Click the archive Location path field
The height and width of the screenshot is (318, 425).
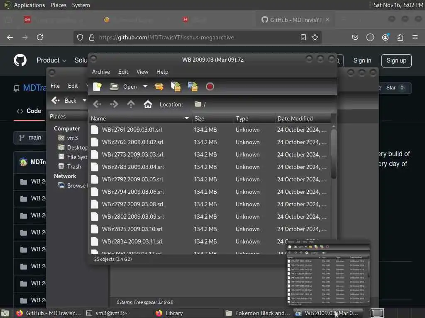point(263,104)
